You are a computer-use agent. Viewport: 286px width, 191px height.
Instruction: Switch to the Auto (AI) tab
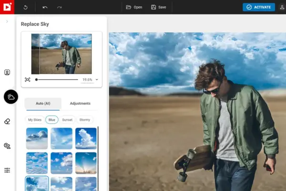click(x=43, y=104)
